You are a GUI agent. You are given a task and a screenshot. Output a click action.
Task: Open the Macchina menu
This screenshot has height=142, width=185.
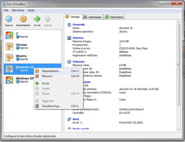18,10
